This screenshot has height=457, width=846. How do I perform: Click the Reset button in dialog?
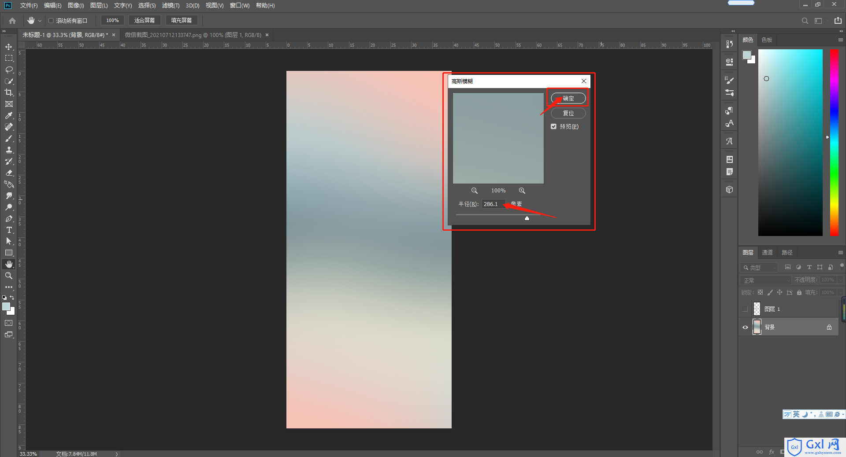click(568, 113)
